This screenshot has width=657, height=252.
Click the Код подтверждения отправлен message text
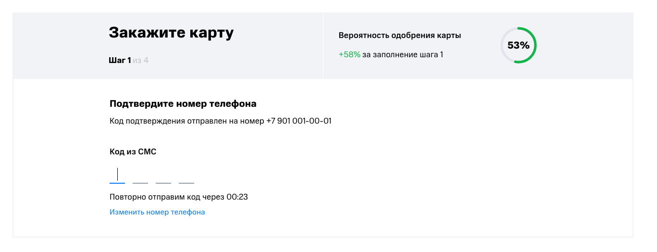point(187,121)
